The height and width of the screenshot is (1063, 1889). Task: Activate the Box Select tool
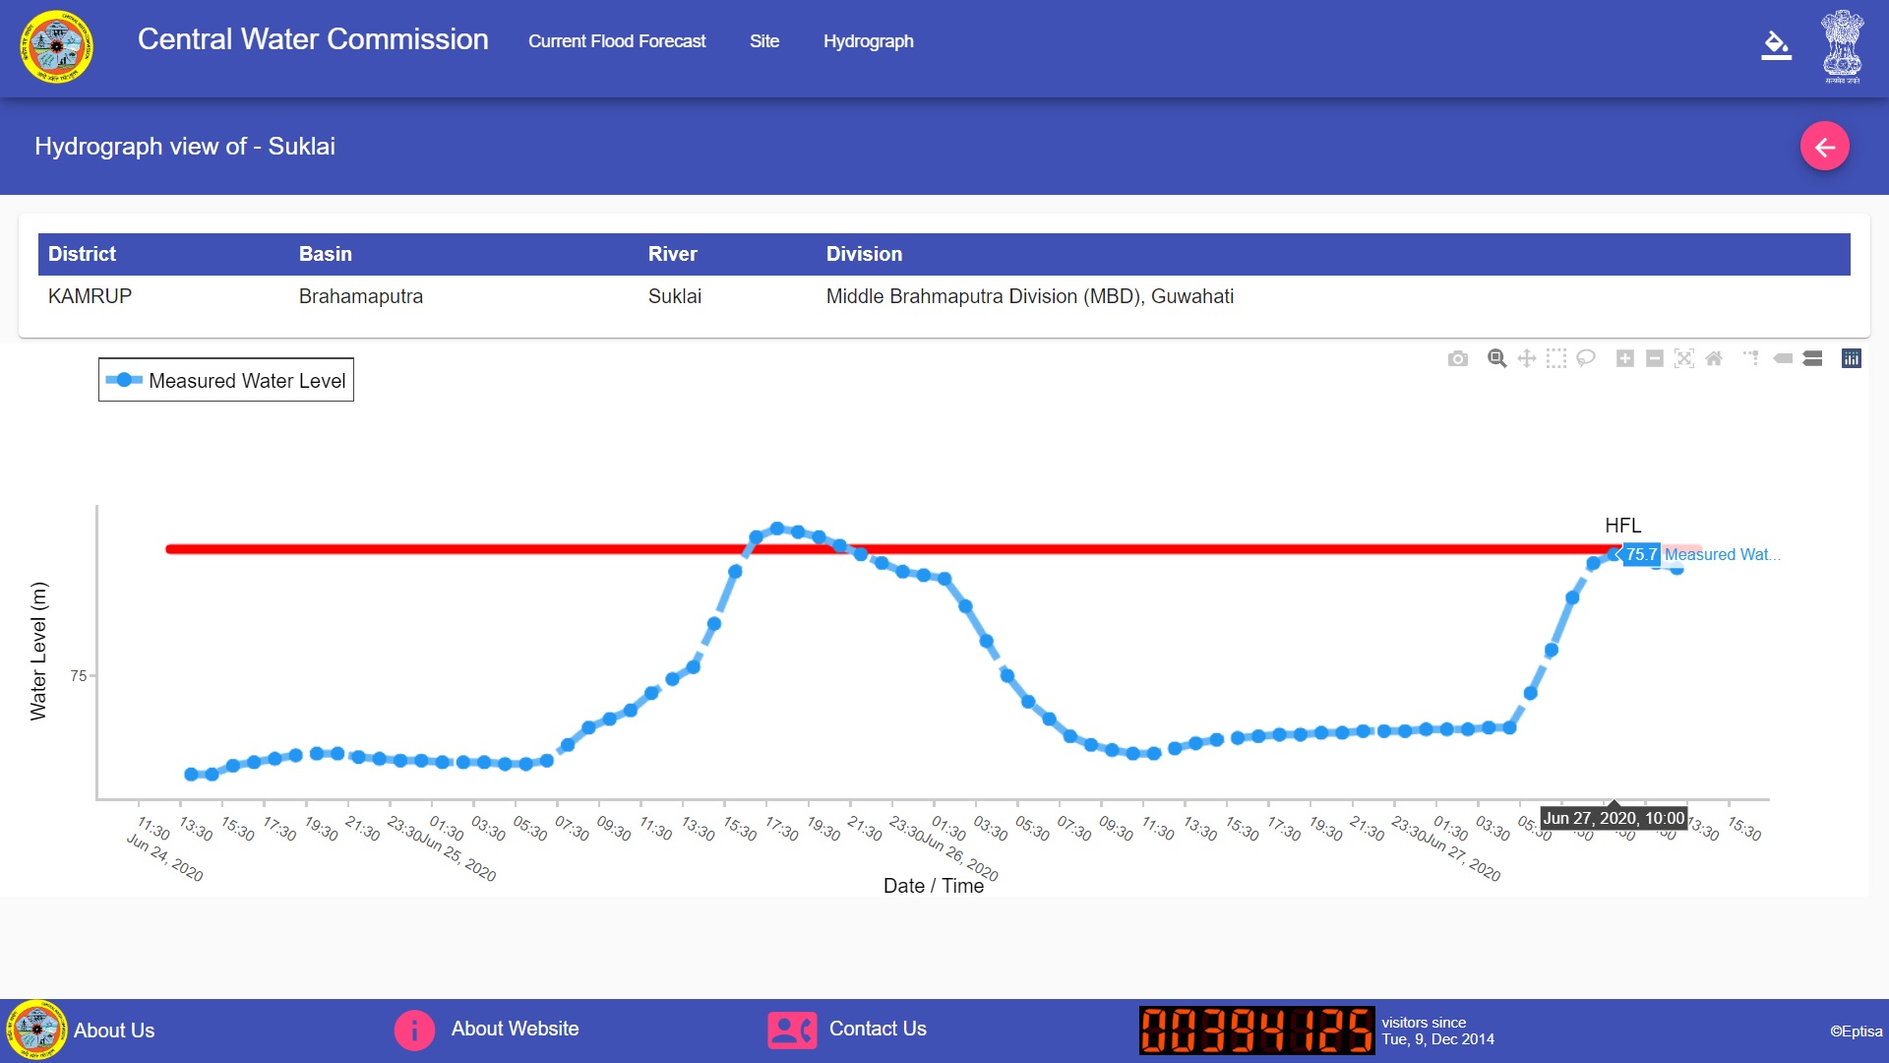click(1555, 358)
